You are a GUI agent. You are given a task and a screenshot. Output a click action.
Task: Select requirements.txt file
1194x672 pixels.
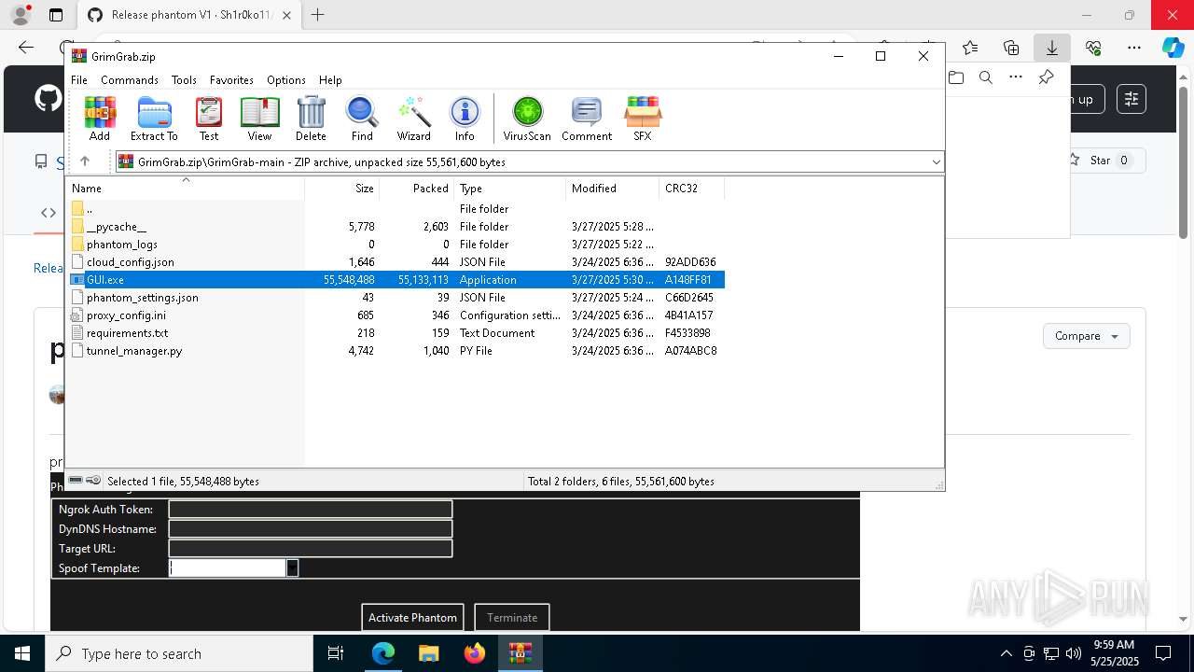(x=396, y=333)
